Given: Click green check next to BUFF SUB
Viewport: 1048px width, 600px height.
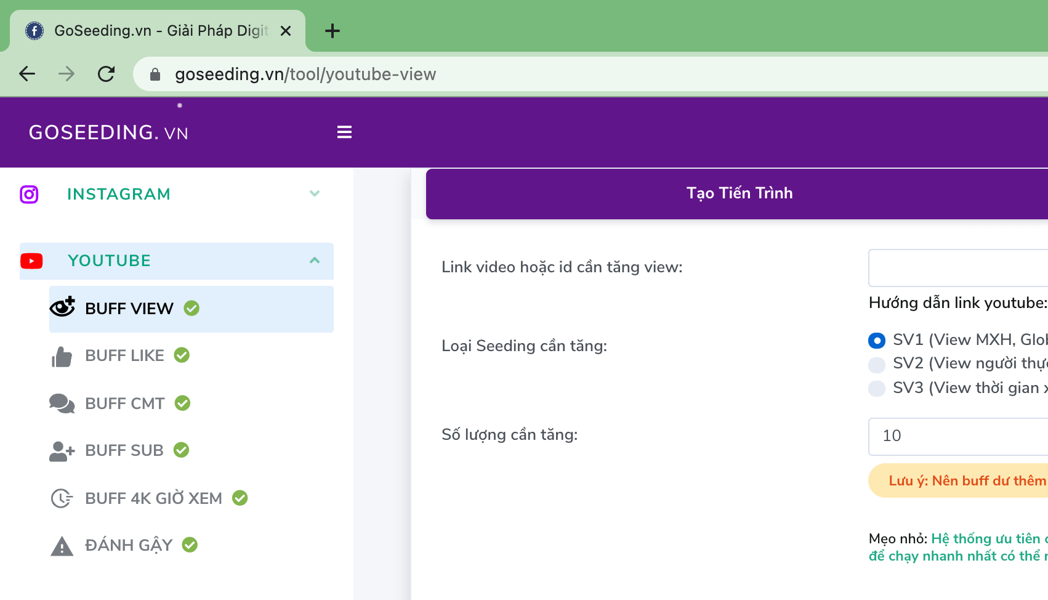Looking at the screenshot, I should pos(181,450).
